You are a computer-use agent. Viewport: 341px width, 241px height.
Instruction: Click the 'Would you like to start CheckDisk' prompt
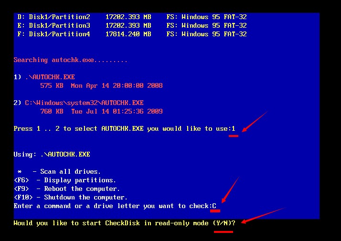[124, 223]
